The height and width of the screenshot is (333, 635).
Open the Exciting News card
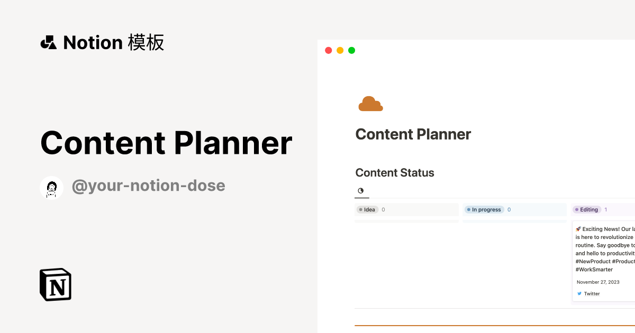(604, 249)
